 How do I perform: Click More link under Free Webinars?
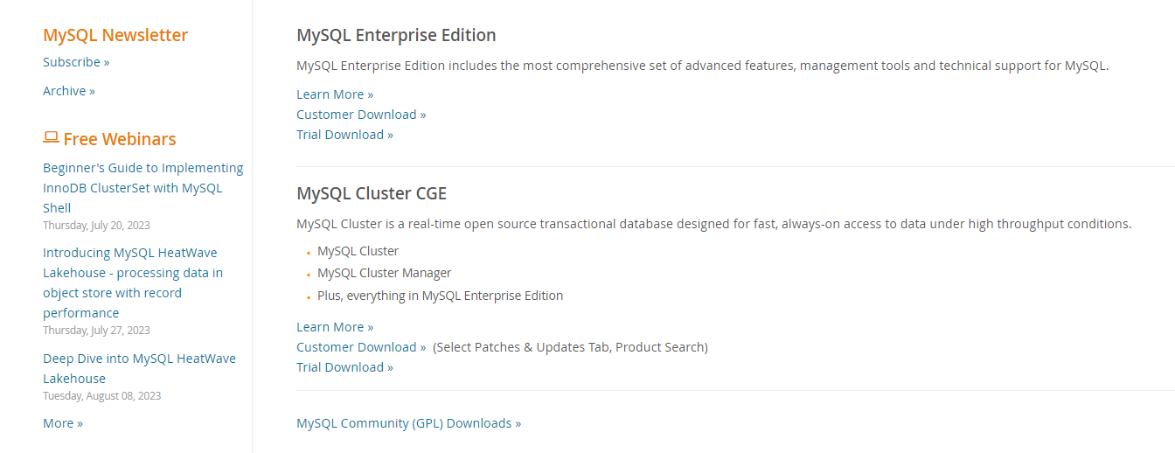click(63, 423)
